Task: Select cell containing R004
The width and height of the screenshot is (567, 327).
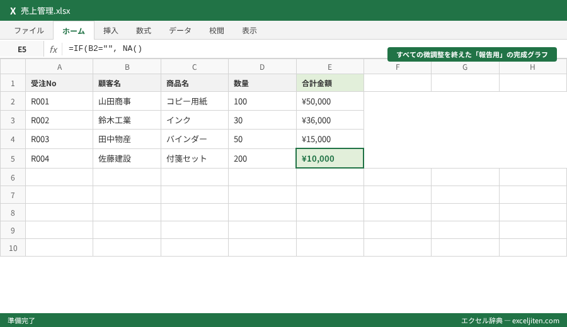Action: 59,158
